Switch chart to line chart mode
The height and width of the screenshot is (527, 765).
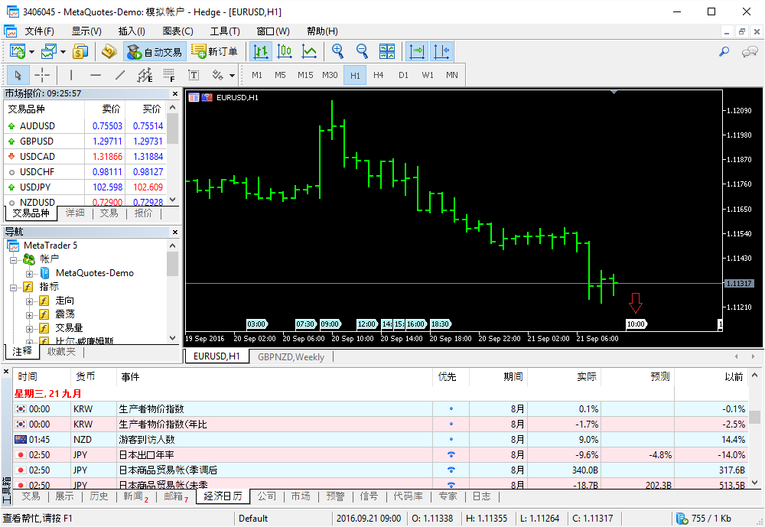(309, 51)
